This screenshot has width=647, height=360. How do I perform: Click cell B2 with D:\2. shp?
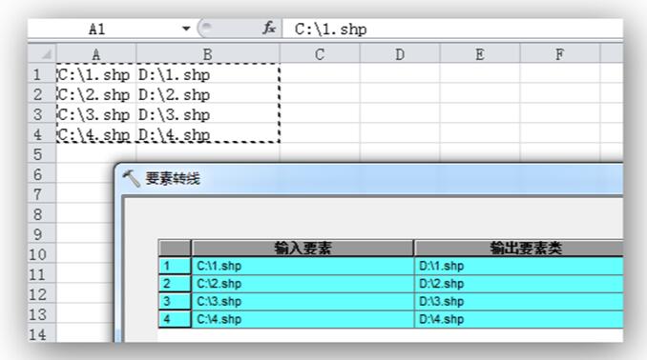coord(207,94)
